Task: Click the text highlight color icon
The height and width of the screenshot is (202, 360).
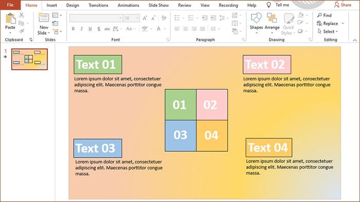Action: tap(145, 29)
